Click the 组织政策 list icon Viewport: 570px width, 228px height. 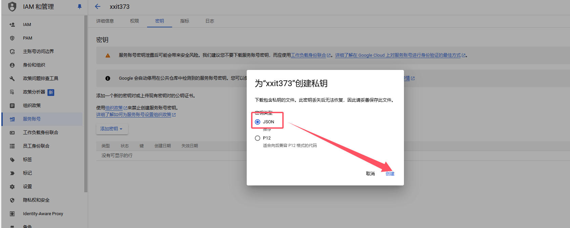[x=12, y=106]
